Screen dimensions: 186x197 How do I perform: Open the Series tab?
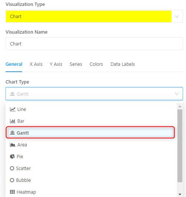pyautogui.click(x=76, y=64)
